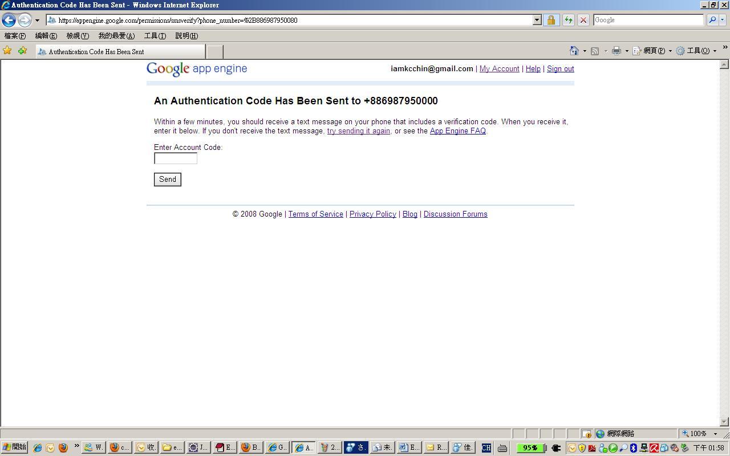Open the recent pages dropdown beside Forward
730x456 pixels.
pyautogui.click(x=37, y=21)
